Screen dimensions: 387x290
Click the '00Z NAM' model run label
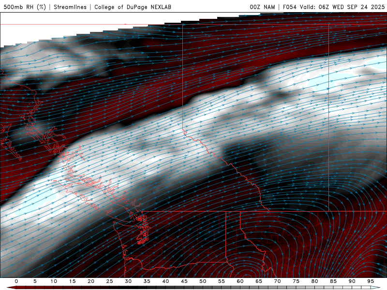pyautogui.click(x=262, y=7)
